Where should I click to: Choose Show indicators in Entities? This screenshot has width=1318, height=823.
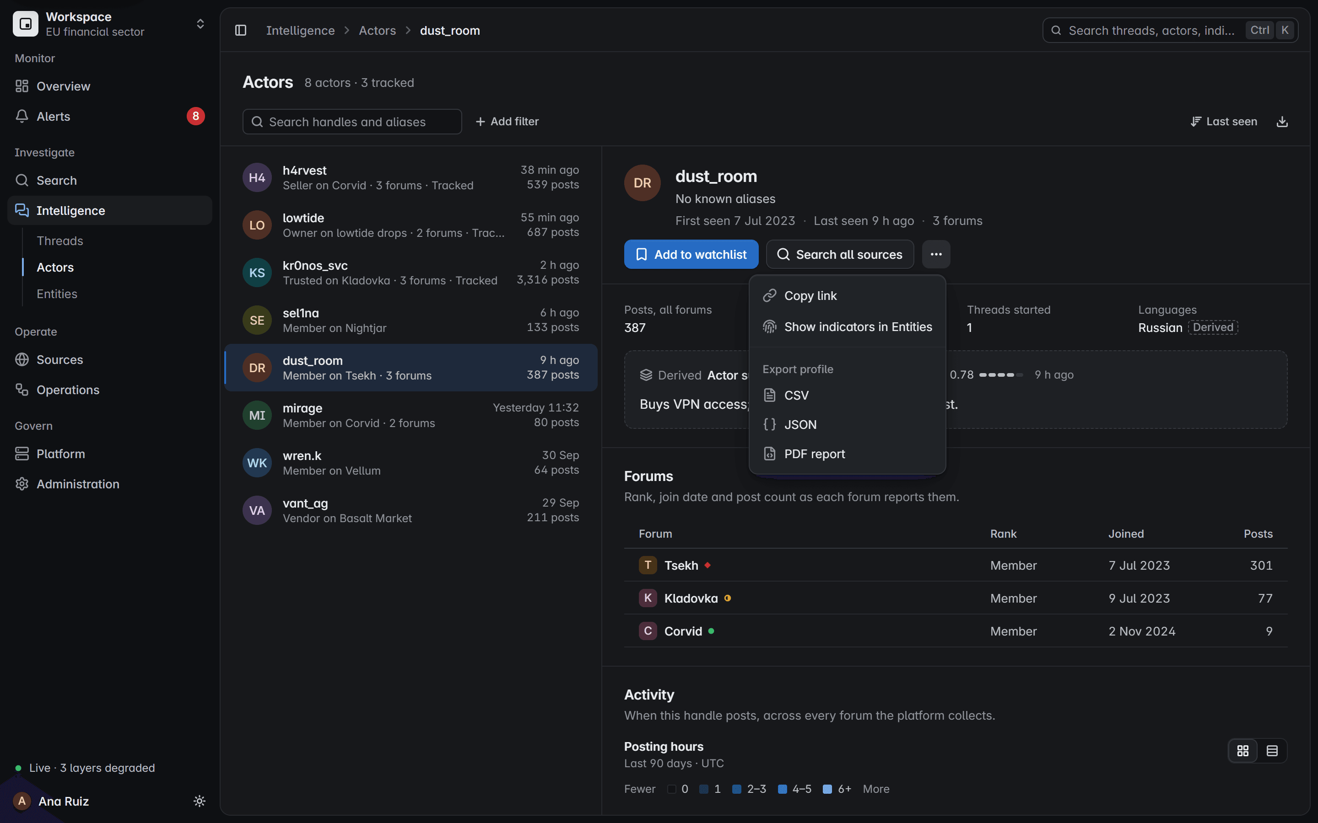click(x=848, y=326)
